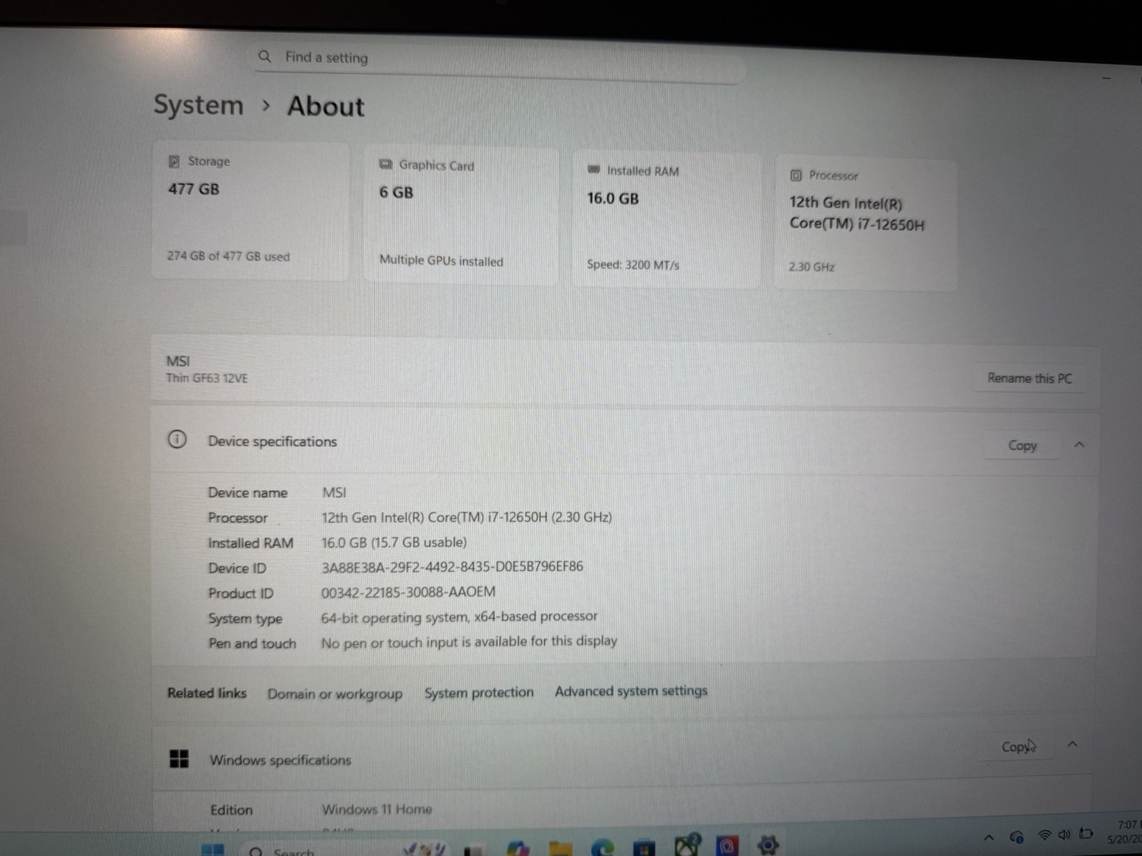Click the Thin GF63 12VE model name
The height and width of the screenshot is (856, 1142).
[207, 378]
